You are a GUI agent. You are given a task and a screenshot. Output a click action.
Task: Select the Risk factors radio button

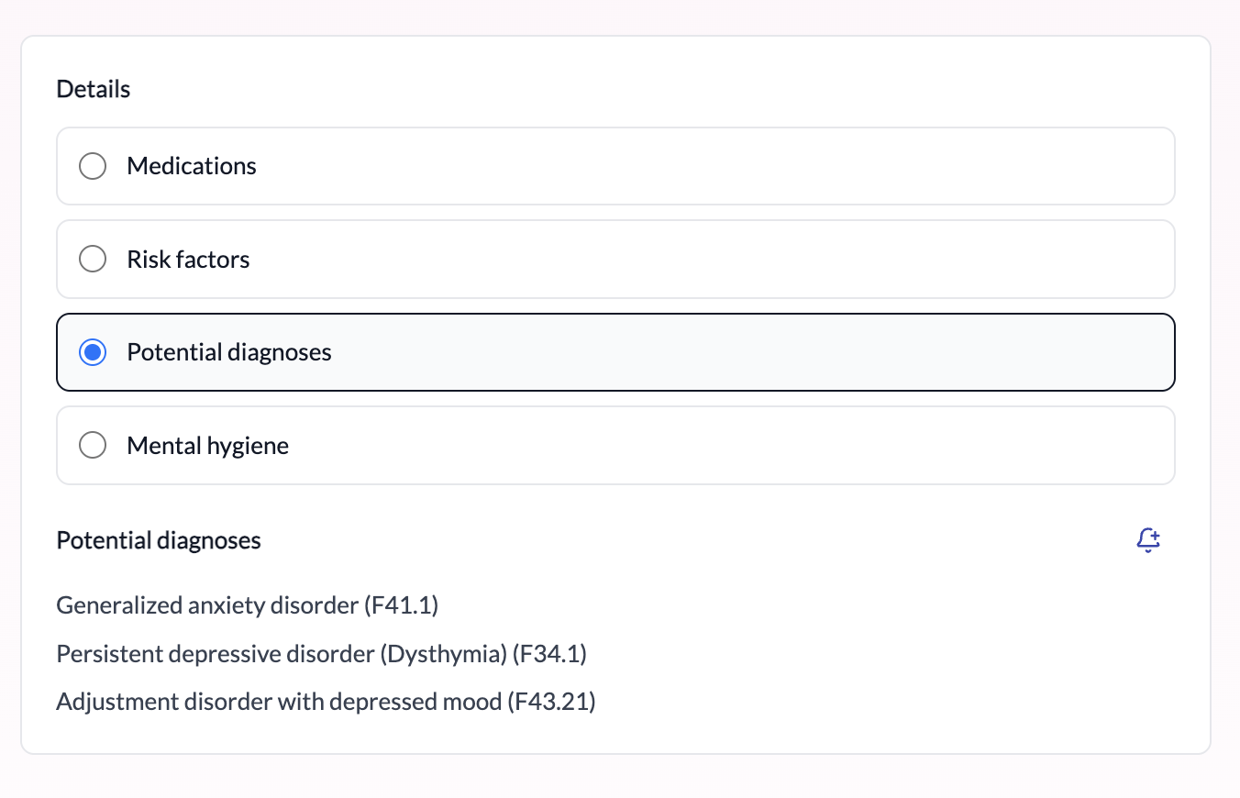point(92,259)
